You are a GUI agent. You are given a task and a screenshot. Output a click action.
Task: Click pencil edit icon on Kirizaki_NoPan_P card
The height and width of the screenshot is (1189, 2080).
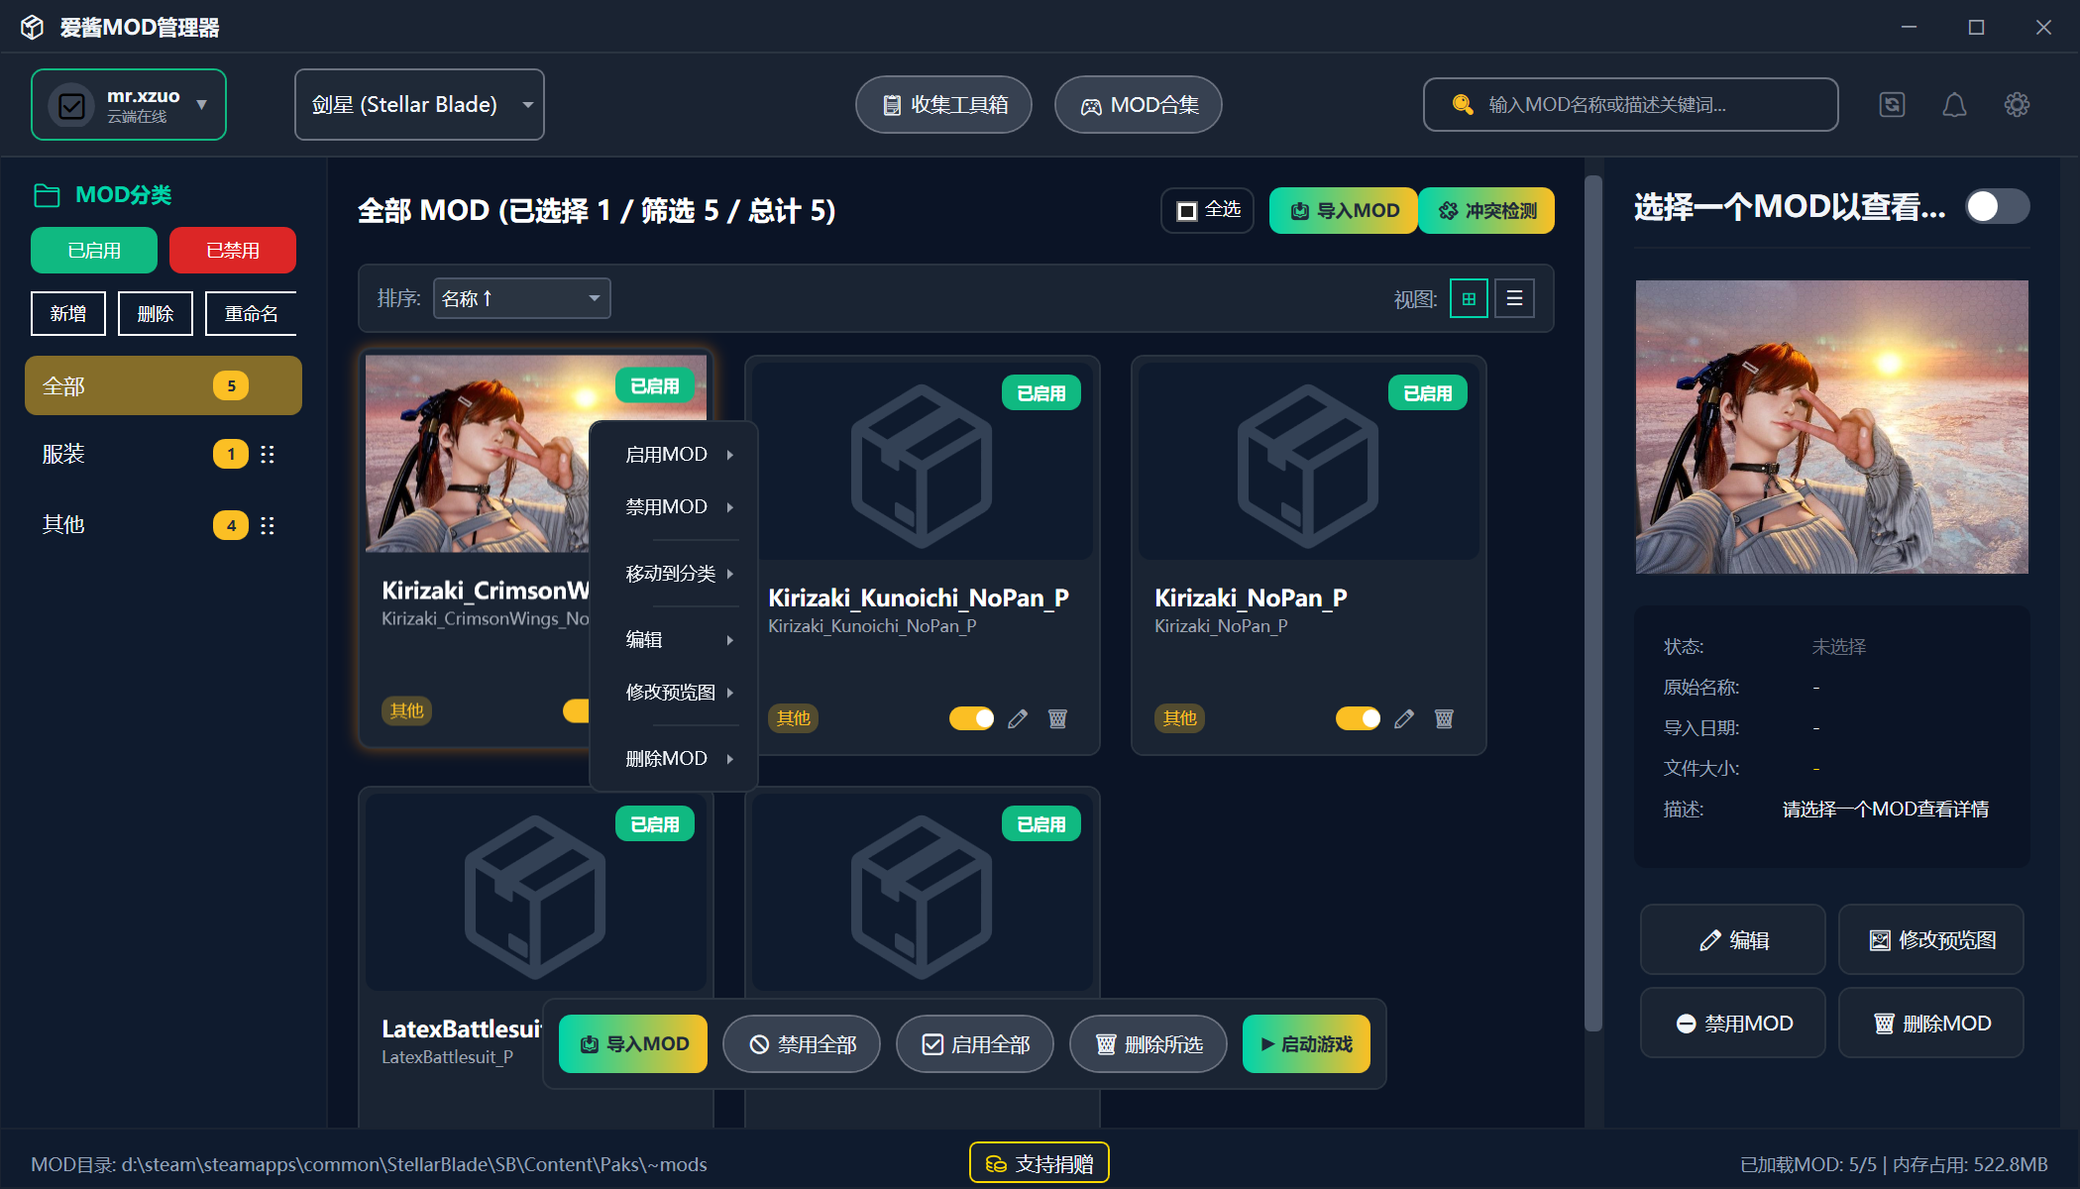(x=1404, y=718)
